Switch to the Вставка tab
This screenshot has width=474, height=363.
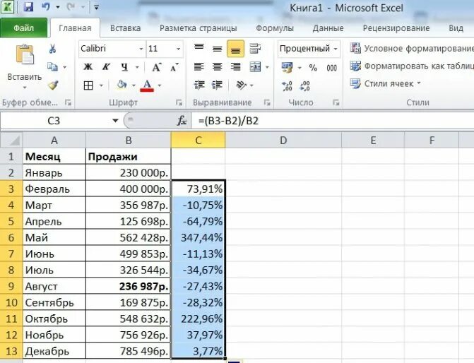[125, 28]
